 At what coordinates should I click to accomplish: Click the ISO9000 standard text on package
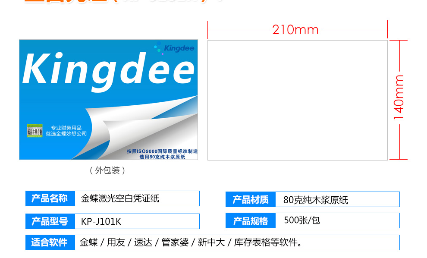tap(162, 154)
